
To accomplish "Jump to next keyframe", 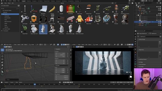I will coord(70,82).
